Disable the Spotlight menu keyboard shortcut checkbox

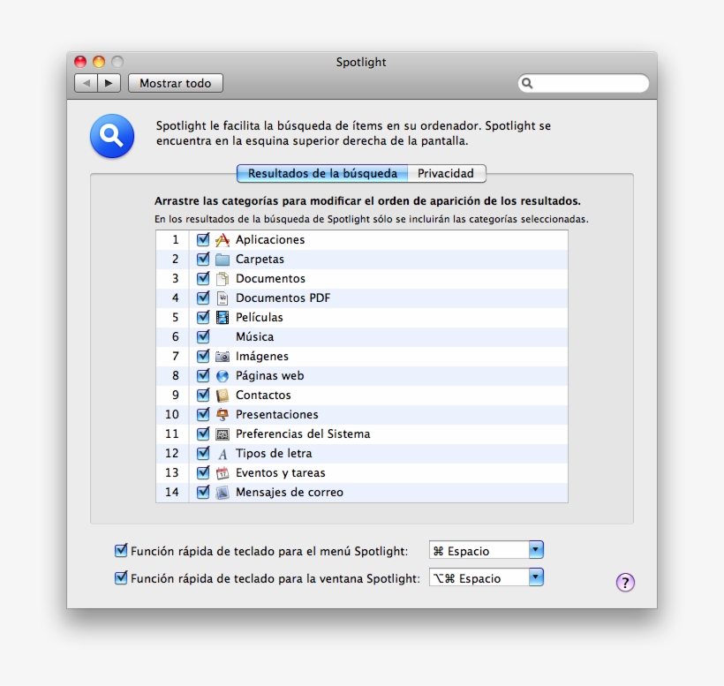click(x=120, y=549)
